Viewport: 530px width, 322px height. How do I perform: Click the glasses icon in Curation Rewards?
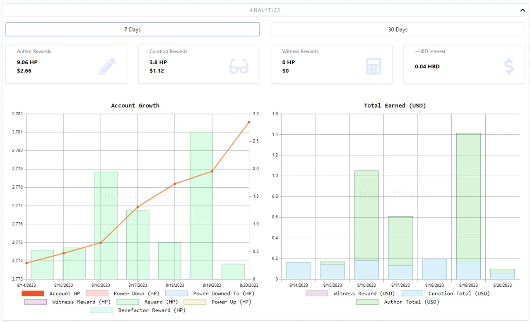pos(238,66)
